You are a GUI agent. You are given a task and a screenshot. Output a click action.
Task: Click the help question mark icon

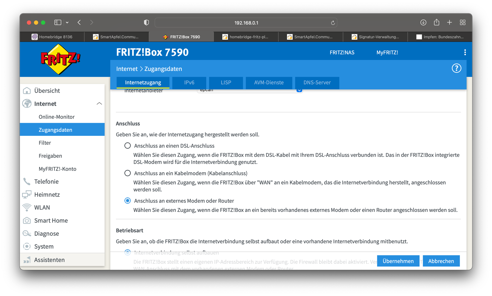pos(456,68)
